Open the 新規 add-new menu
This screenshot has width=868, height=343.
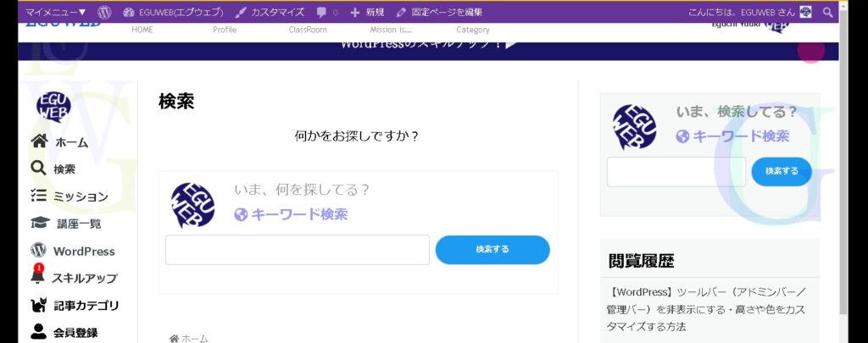coord(367,12)
